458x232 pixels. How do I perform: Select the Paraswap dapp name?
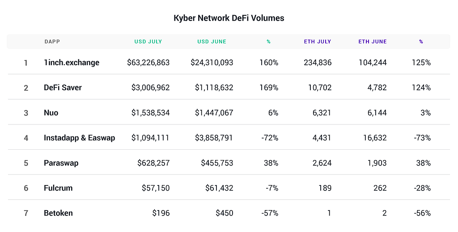61,163
